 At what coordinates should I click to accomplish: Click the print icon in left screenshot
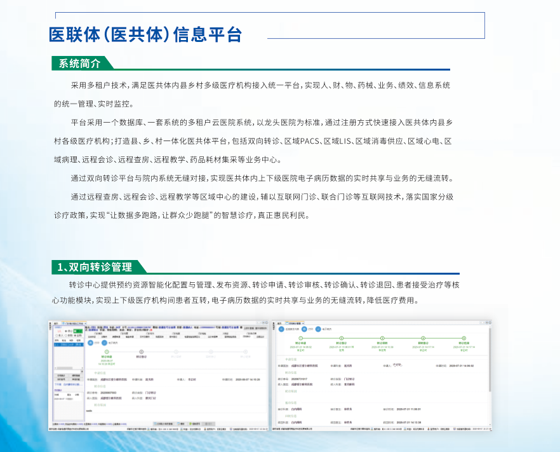tap(90, 344)
